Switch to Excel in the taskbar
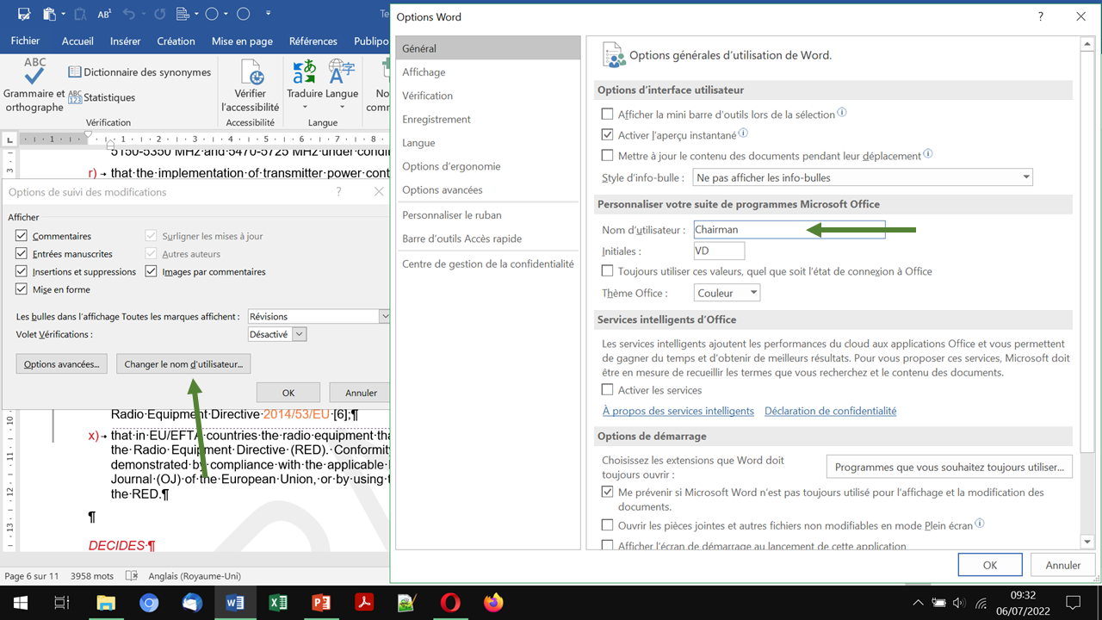Screen dimensions: 1102x620 [x=278, y=603]
